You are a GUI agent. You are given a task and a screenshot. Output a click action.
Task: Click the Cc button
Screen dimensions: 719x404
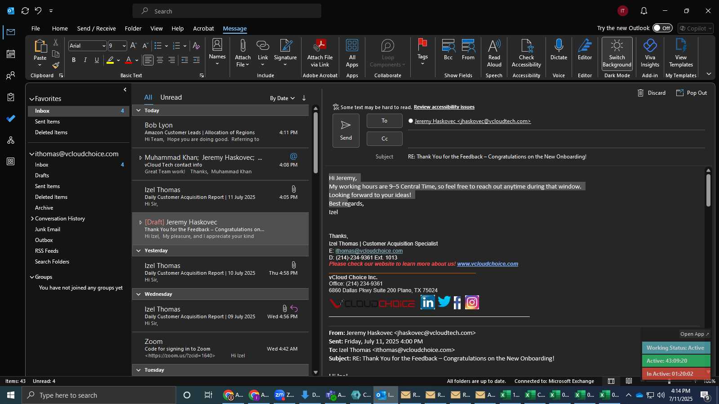[384, 139]
